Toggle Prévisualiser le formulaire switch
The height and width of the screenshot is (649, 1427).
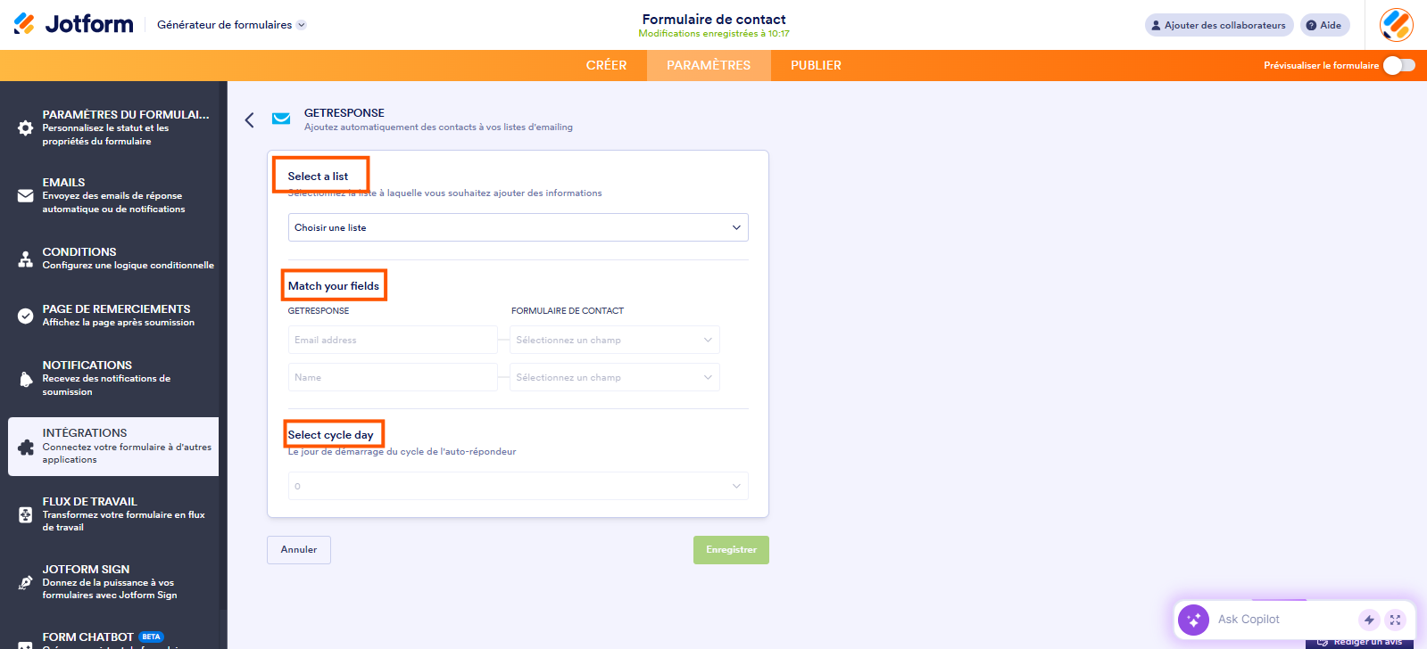click(1399, 65)
